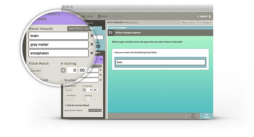Open the small dropdown arrow under the Step tab
The image size is (254, 137).
coord(99,46)
